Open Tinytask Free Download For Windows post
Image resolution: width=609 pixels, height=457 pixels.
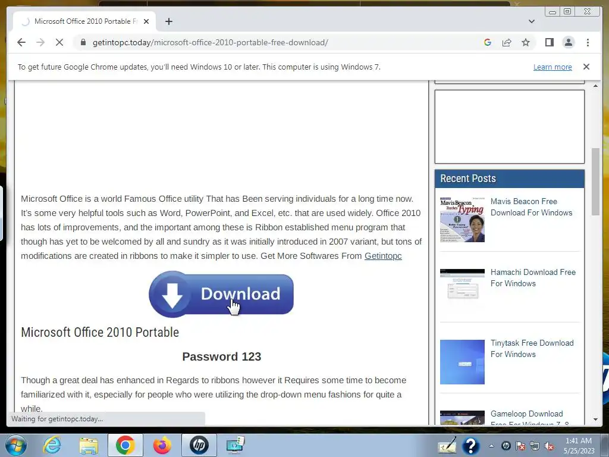532,348
